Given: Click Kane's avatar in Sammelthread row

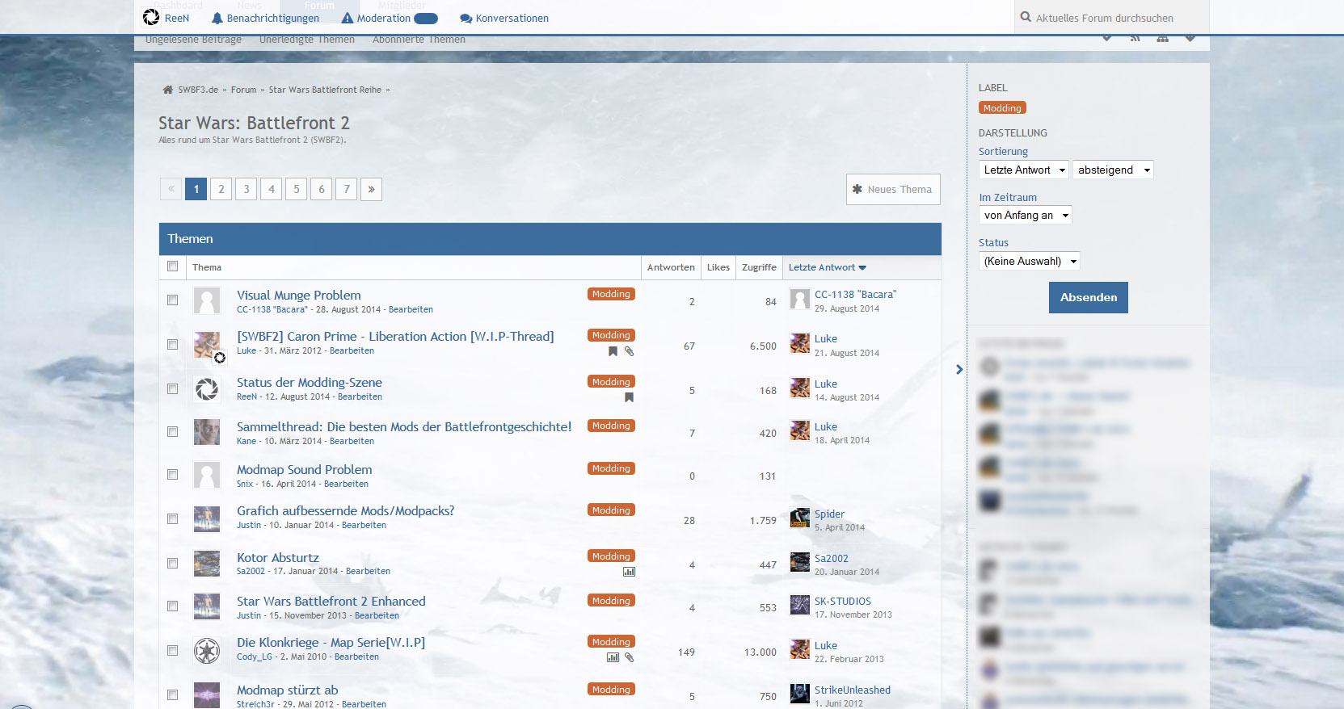Looking at the screenshot, I should pos(207,432).
